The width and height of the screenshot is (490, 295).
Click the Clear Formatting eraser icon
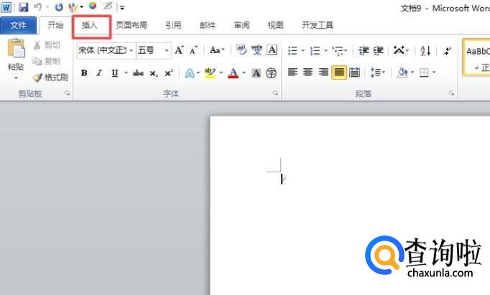click(241, 50)
